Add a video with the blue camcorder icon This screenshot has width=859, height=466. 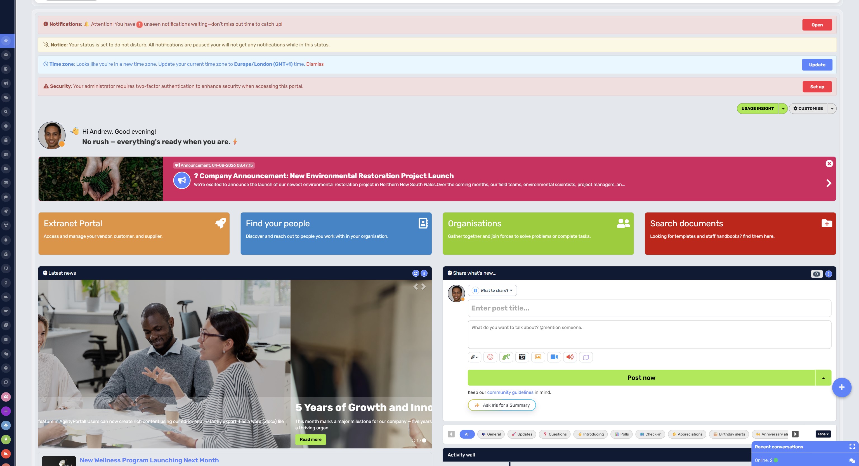(554, 357)
